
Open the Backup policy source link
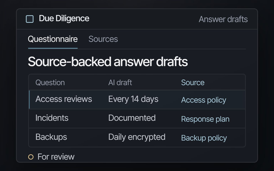(204, 138)
